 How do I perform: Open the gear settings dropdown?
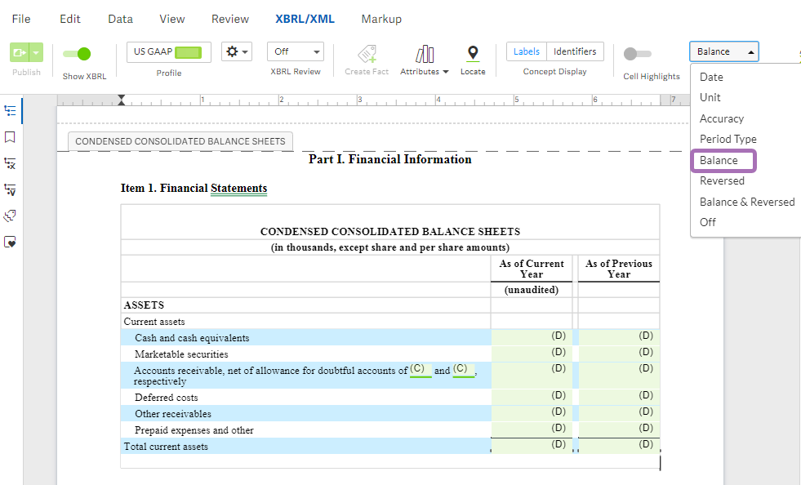pos(238,51)
